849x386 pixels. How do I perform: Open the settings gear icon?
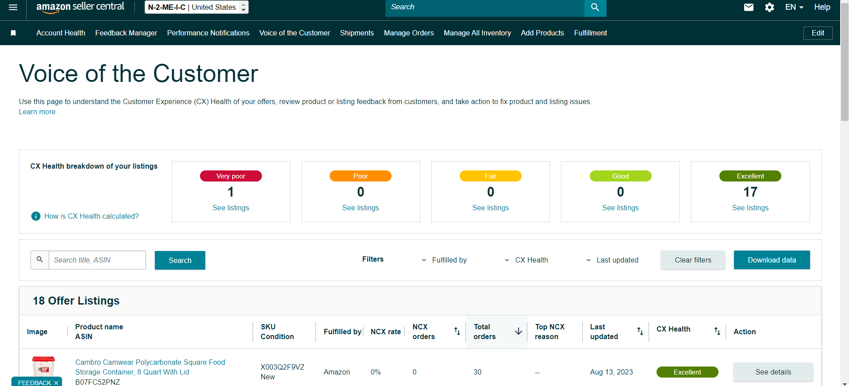point(769,7)
